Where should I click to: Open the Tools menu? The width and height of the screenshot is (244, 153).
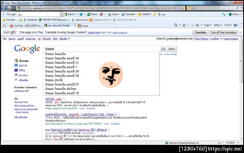tap(228, 25)
